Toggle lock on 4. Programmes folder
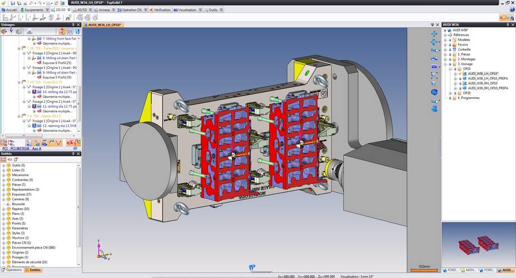516x278 pixels. (x=450, y=98)
